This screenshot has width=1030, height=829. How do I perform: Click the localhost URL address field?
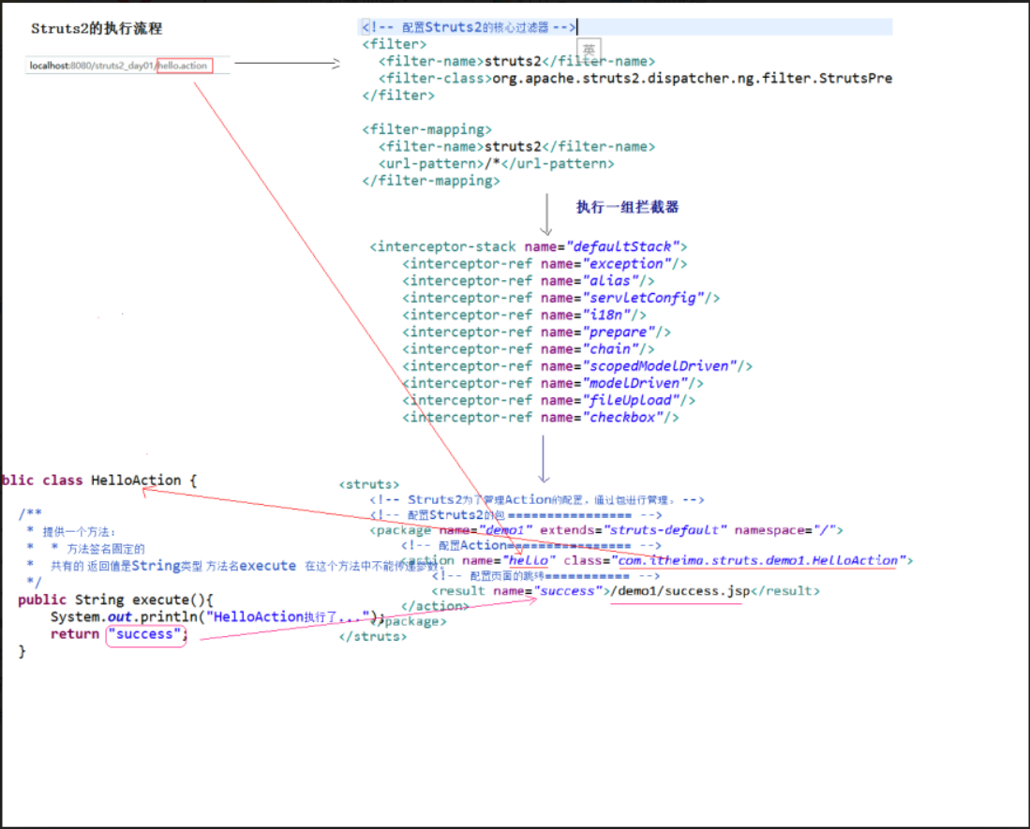pos(127,66)
